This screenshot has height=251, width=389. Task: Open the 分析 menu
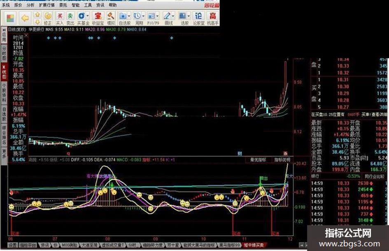[30, 5]
